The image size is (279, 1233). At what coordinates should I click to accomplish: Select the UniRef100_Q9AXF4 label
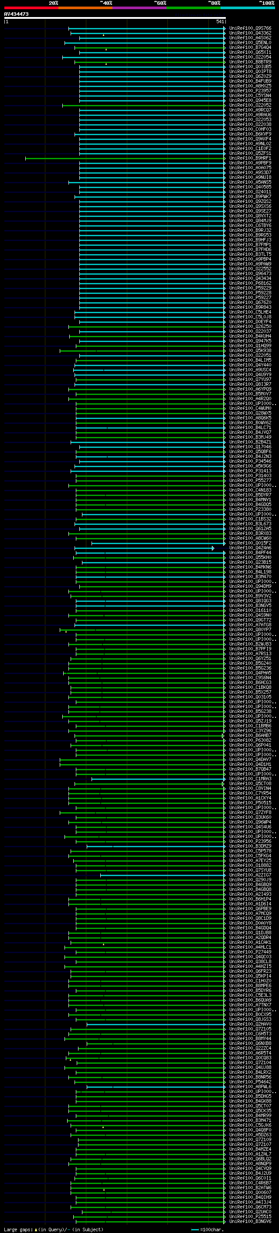click(250, 139)
